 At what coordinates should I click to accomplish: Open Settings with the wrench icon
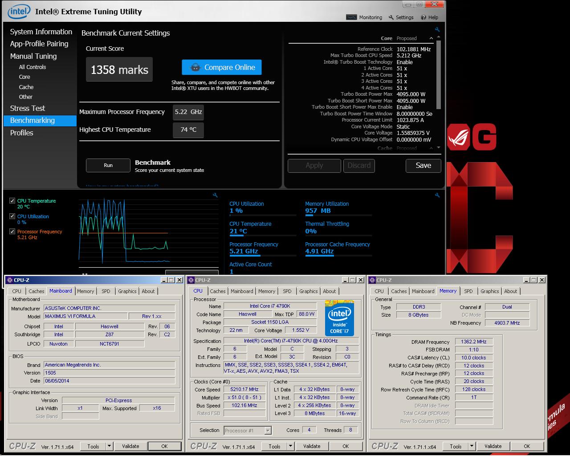(391, 17)
